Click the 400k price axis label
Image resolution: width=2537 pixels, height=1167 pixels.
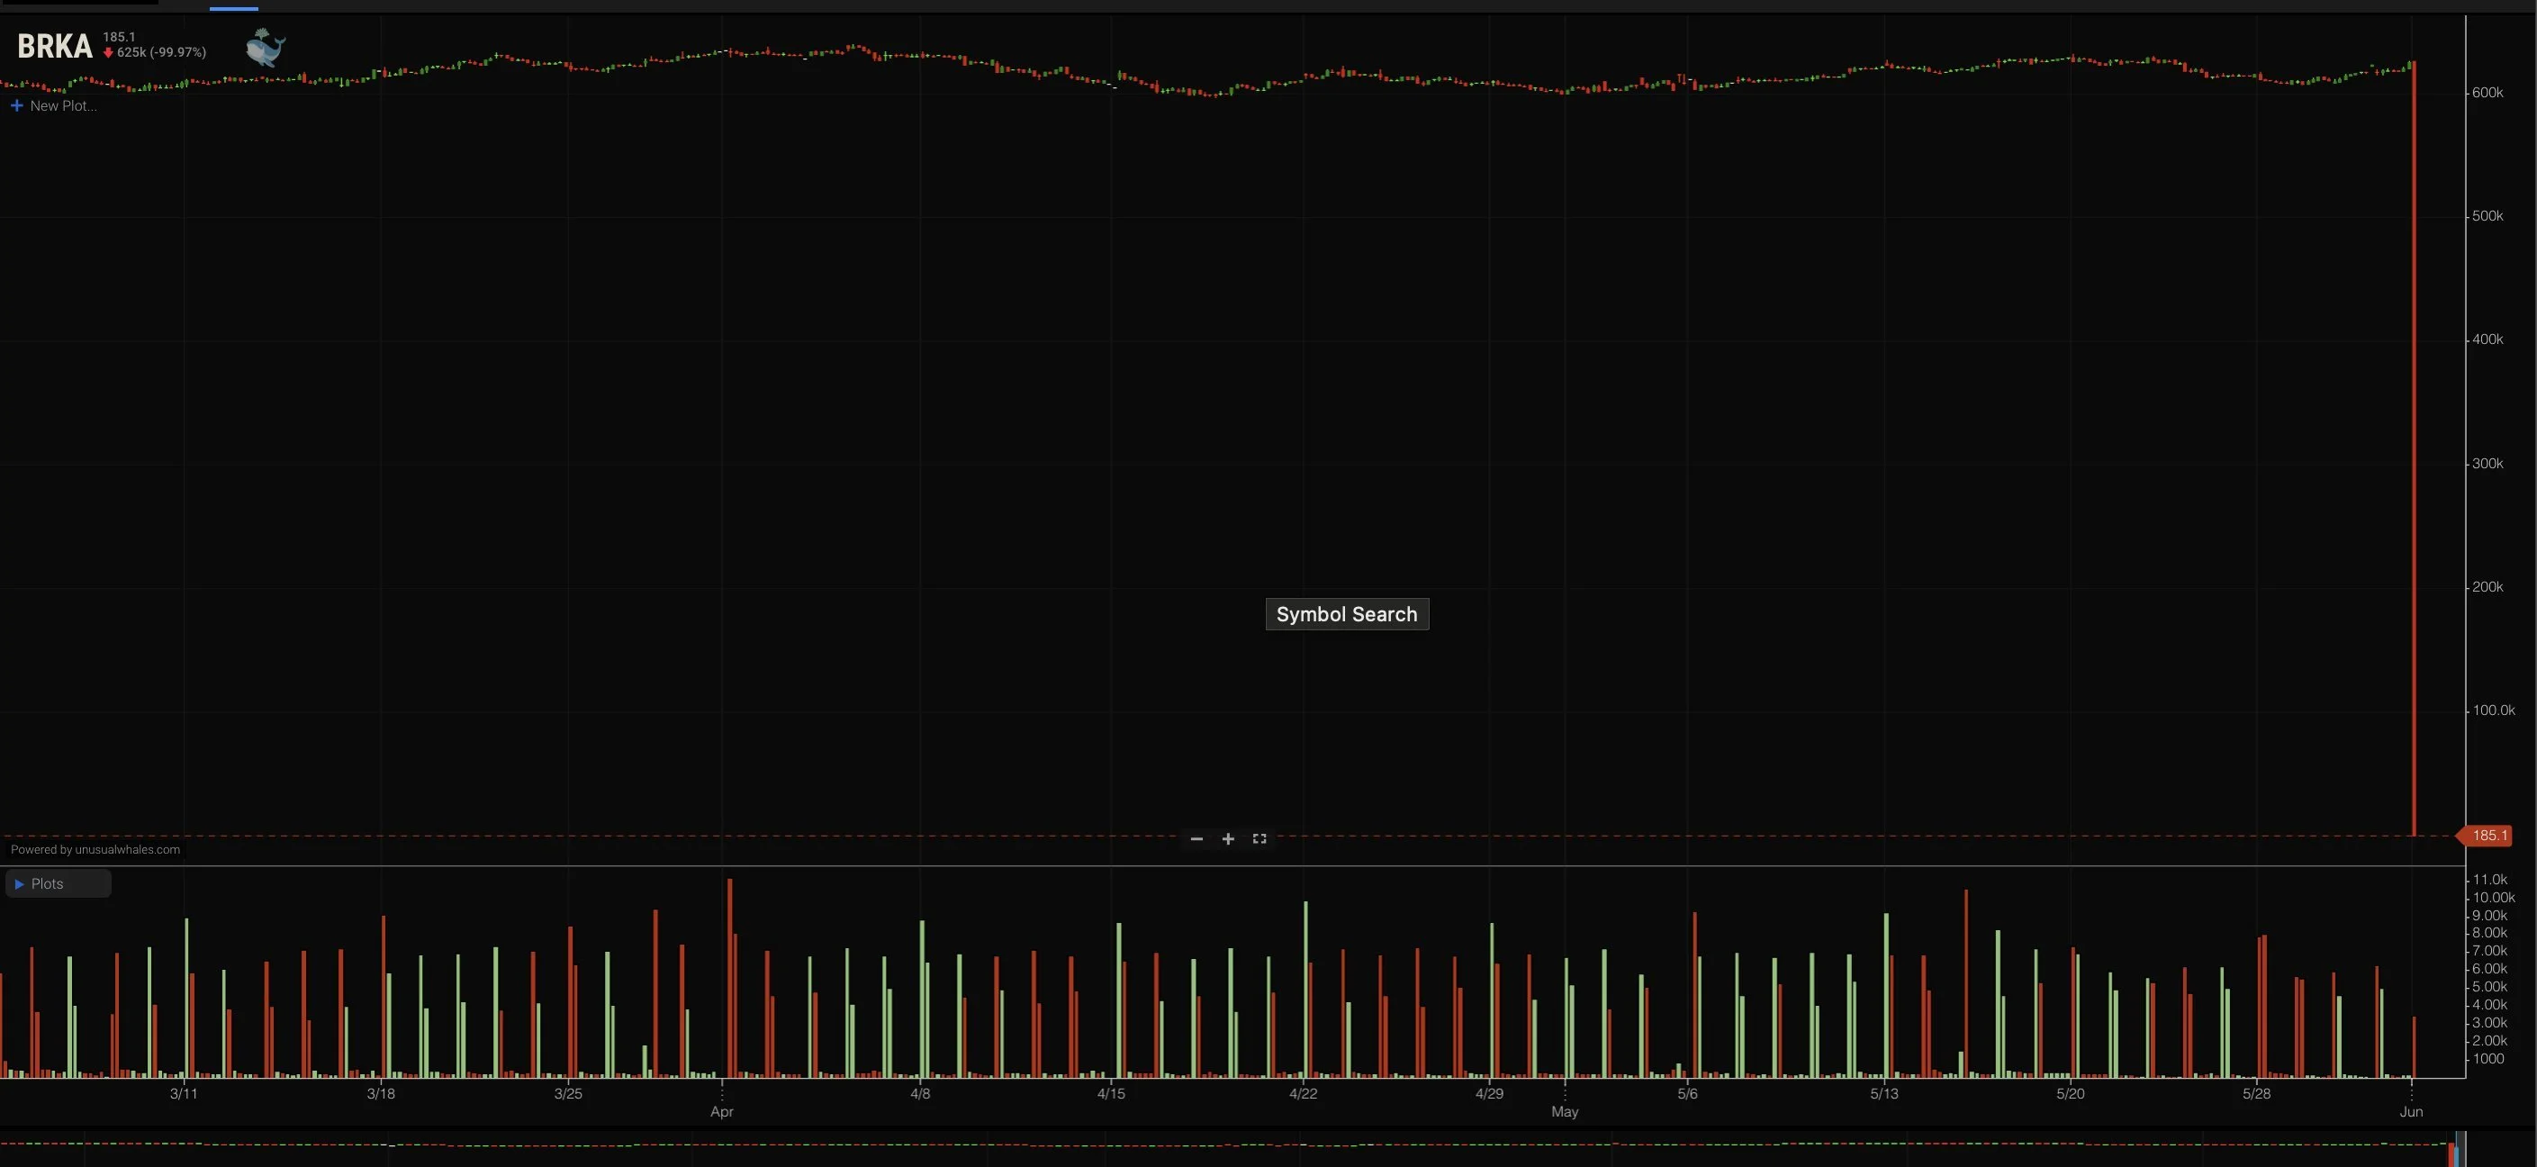click(2487, 339)
